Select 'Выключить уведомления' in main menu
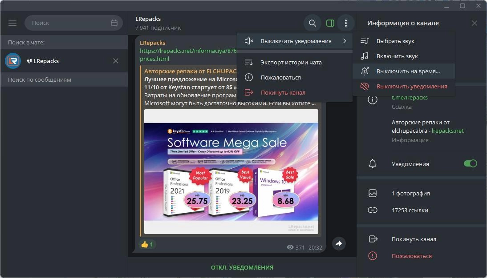The height and width of the screenshot is (278, 487). point(294,41)
